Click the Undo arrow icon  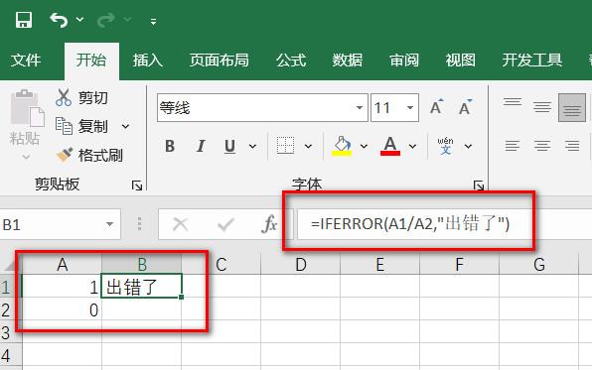(x=59, y=20)
